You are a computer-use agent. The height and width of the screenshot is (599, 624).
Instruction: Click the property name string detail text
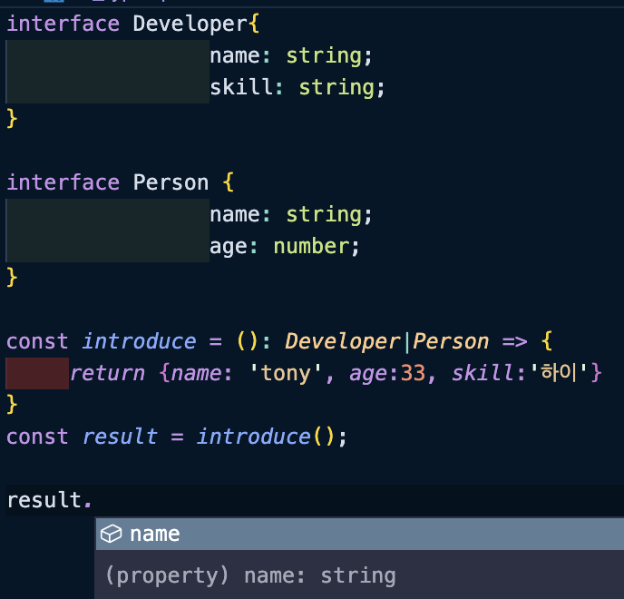tap(250, 575)
